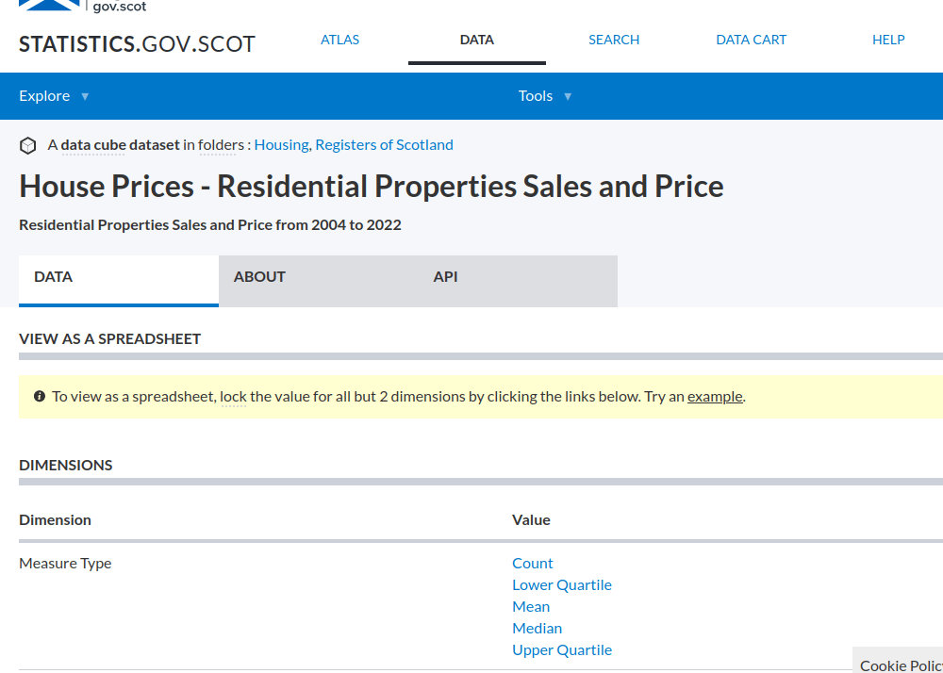Click the STATISTICS.GOV.SCOT logo
The image size is (943, 673).
click(x=137, y=43)
